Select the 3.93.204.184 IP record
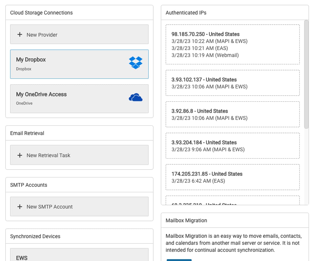This screenshot has height=261, width=314. point(232,146)
